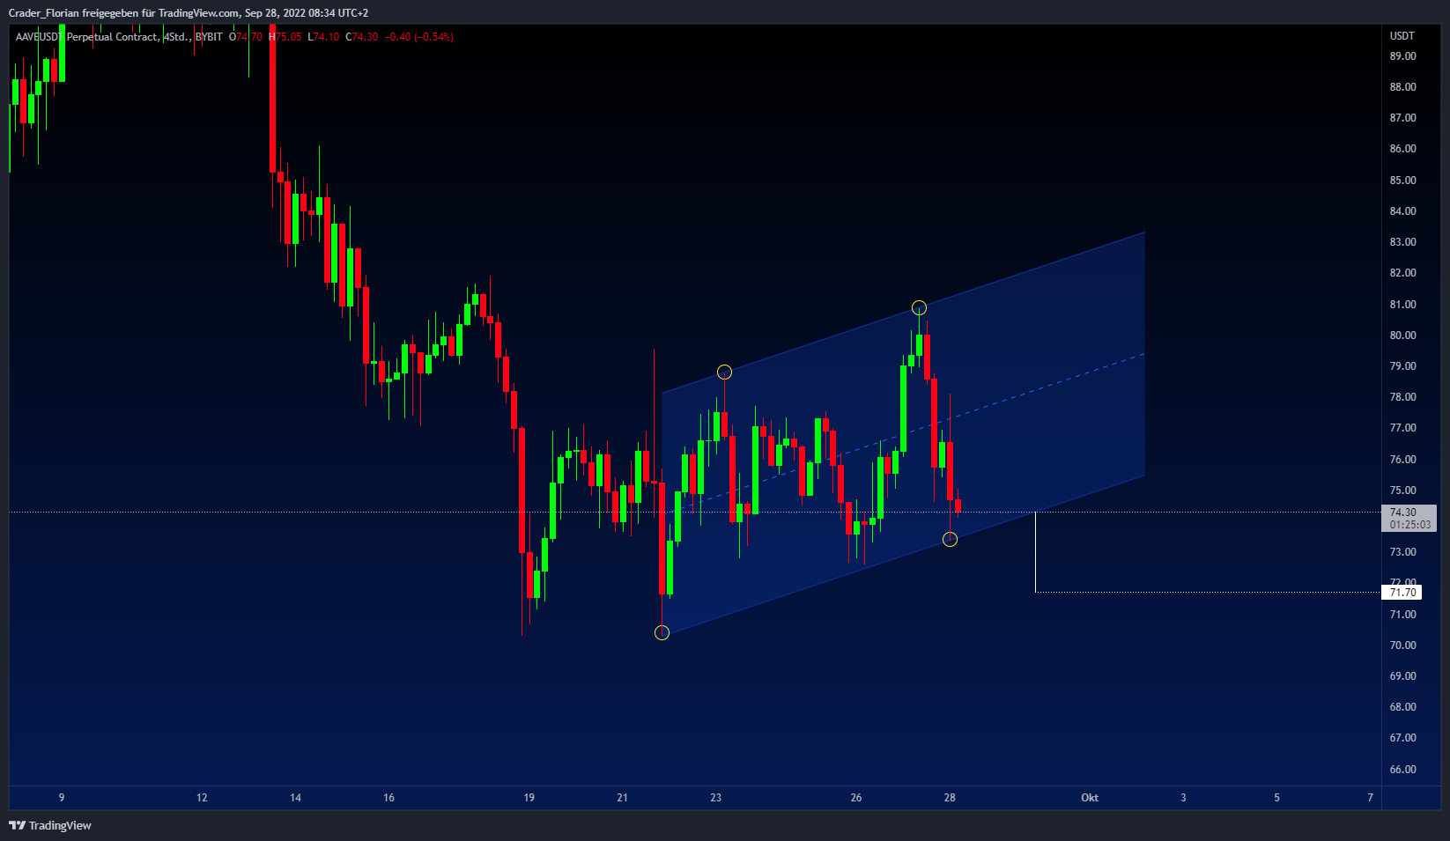Screen dimensions: 1450x841
Task: Click the high value H75.05
Action: 285,37
